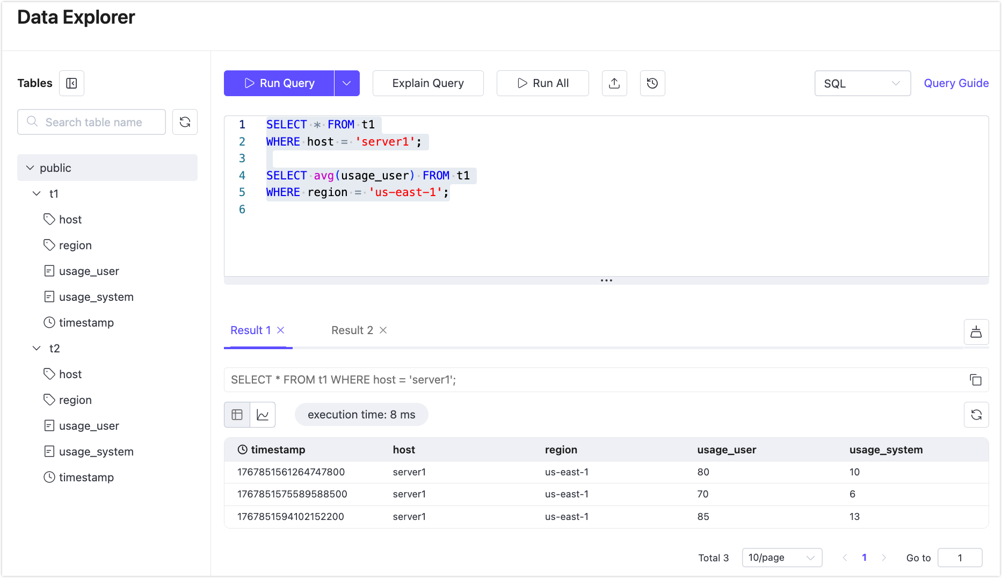The image size is (1002, 578).
Task: Refresh the Result 1 query output
Action: tap(976, 415)
